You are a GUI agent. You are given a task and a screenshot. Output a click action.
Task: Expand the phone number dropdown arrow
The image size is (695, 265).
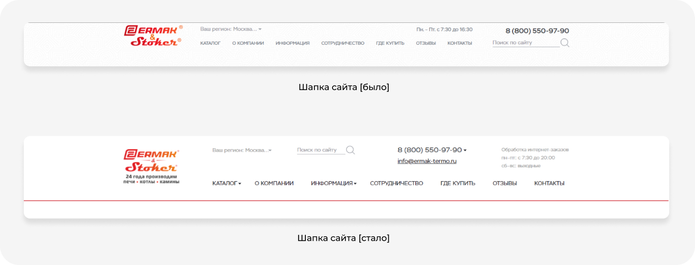point(465,150)
